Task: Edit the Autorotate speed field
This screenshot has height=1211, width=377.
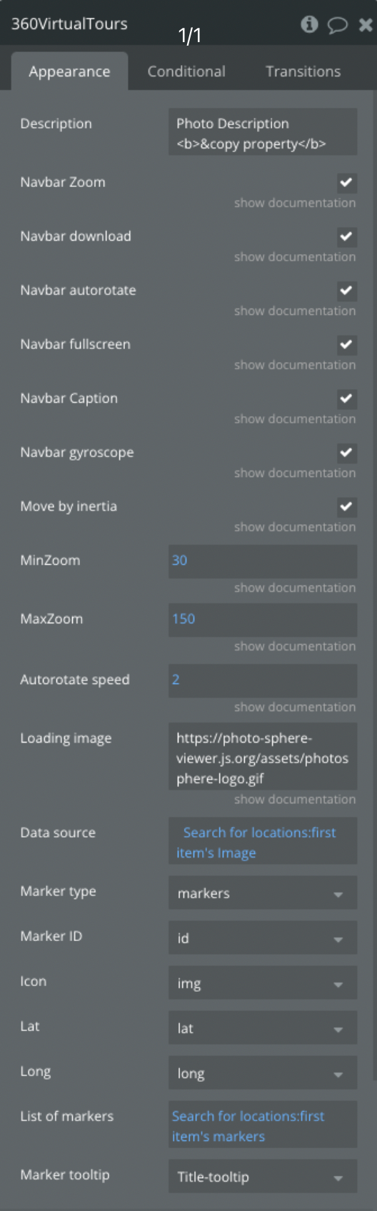Action: tap(263, 680)
